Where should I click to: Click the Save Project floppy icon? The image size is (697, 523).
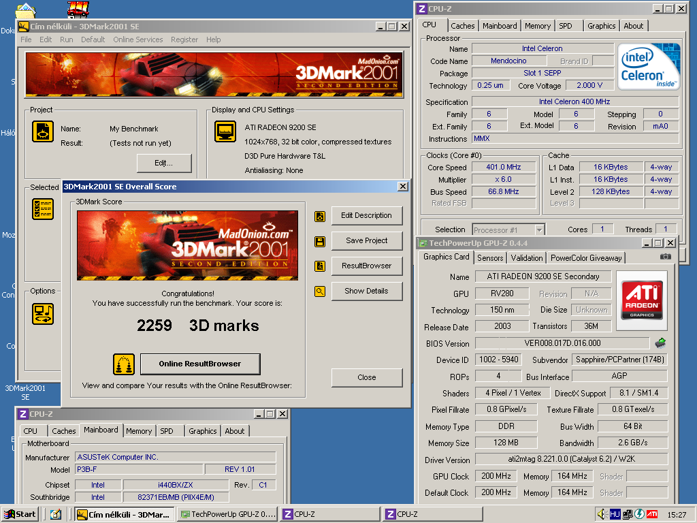(x=320, y=242)
